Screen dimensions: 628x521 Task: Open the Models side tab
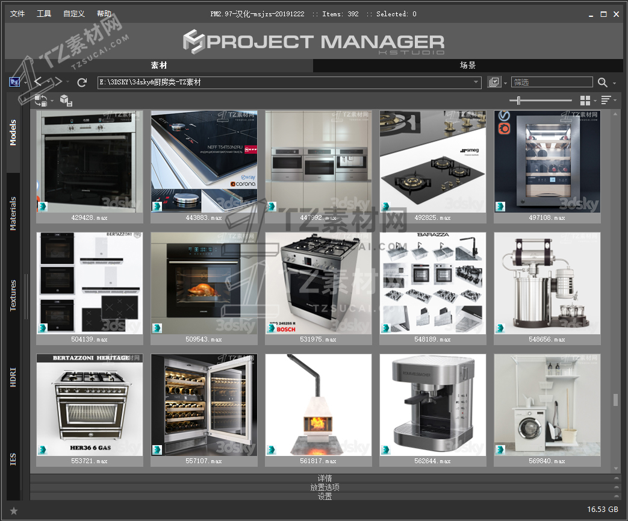13,133
